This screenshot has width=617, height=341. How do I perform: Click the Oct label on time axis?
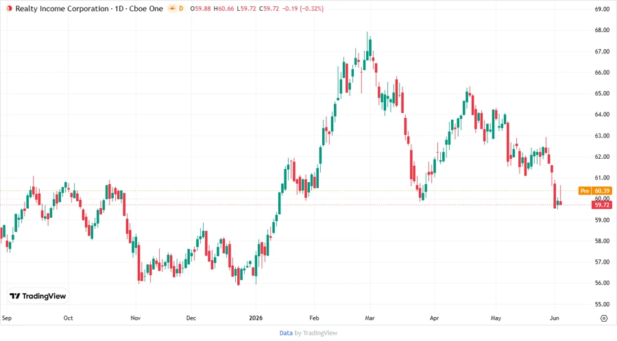tap(68, 318)
